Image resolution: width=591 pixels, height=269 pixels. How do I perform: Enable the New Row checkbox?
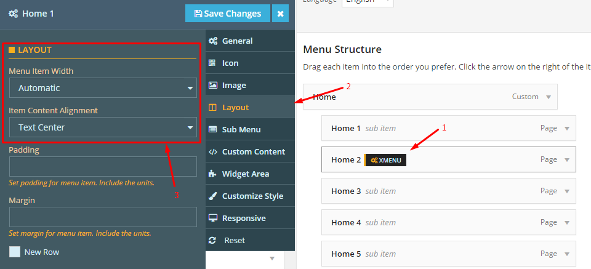pyautogui.click(x=15, y=252)
